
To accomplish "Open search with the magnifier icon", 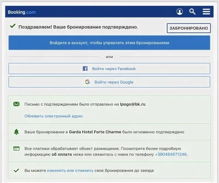I will pyautogui.click(x=192, y=12).
